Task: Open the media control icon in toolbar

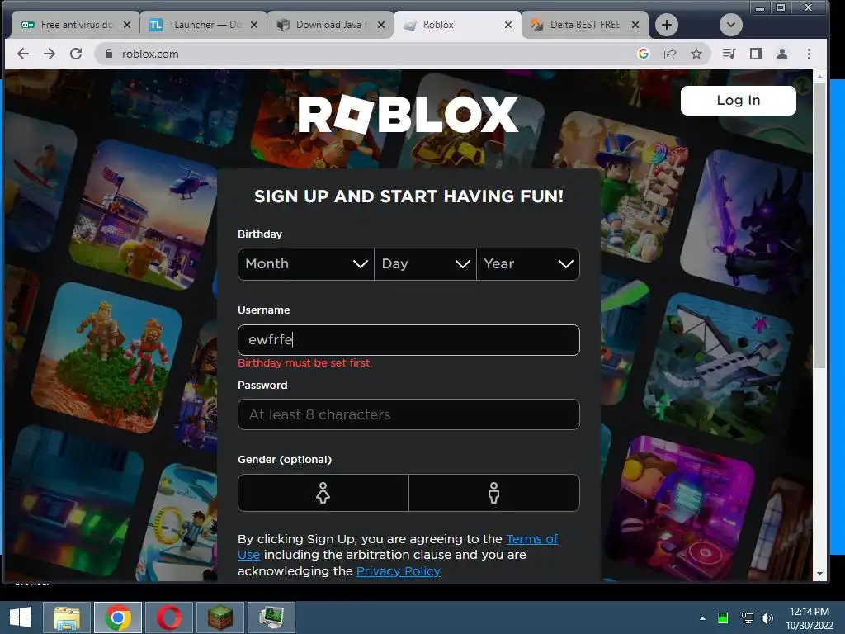Action: (729, 54)
